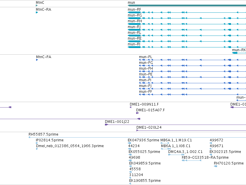
Task: Click the MtnC gene label
Action: [40, 3]
